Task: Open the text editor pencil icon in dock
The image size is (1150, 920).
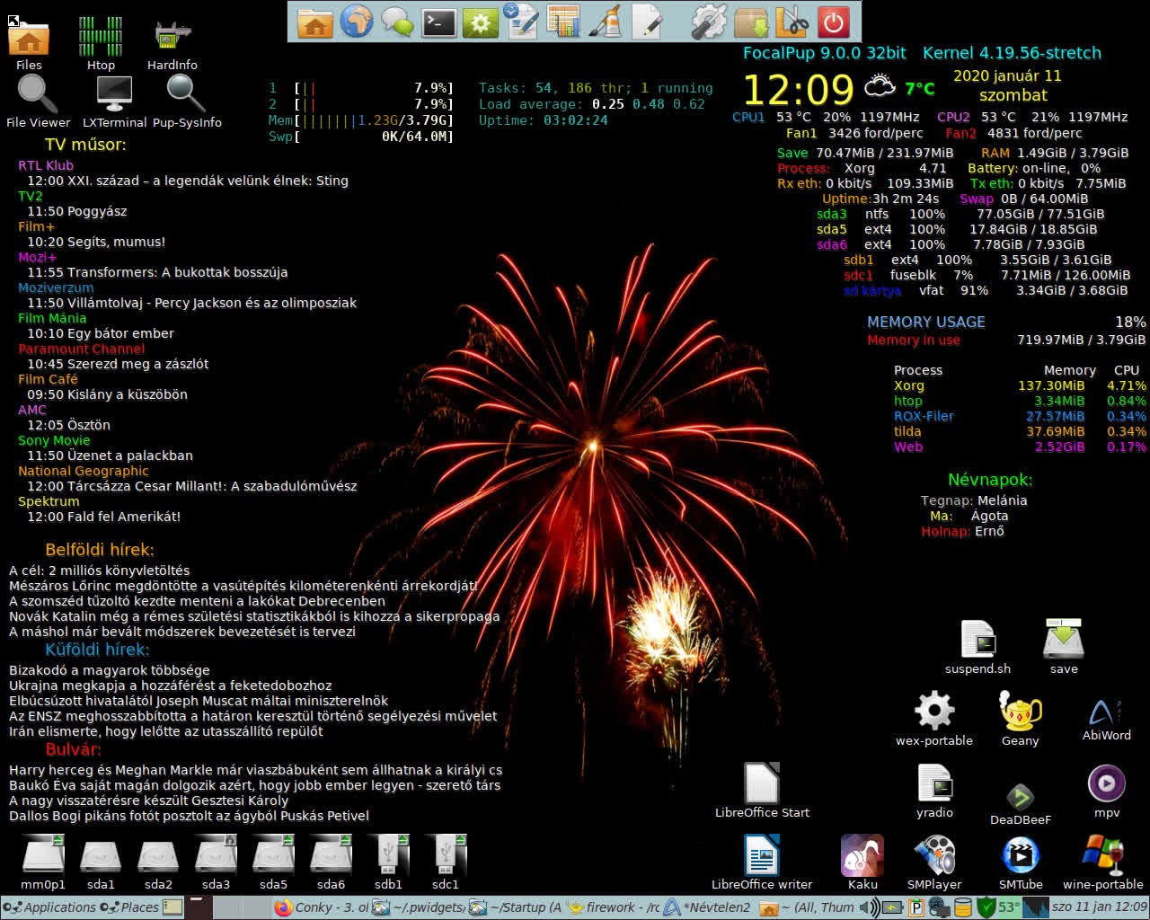Action: pos(648,22)
